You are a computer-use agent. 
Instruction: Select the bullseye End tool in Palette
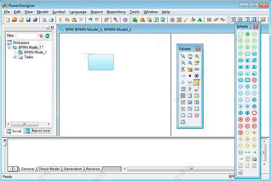(197, 76)
